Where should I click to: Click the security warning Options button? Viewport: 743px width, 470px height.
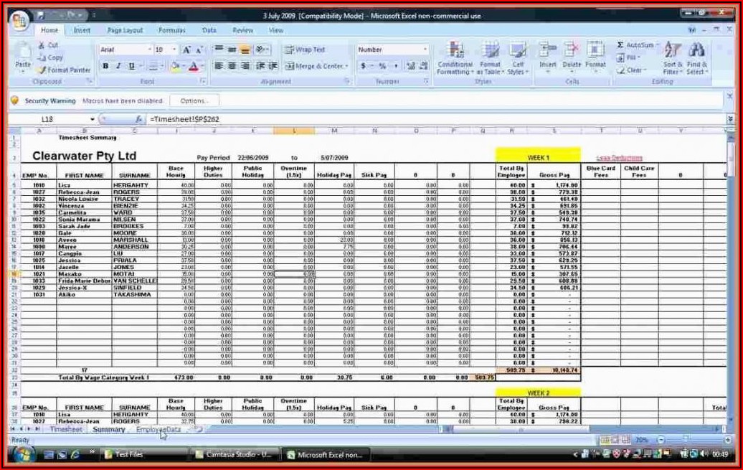click(194, 101)
